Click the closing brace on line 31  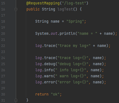(27, 100)
